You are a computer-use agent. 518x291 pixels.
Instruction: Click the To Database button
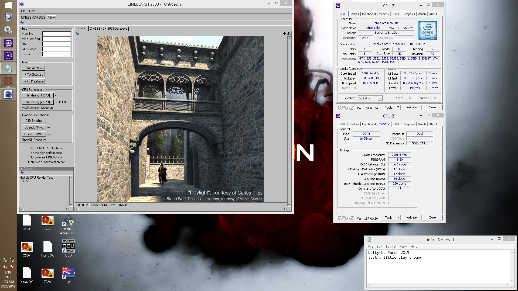tap(33, 81)
